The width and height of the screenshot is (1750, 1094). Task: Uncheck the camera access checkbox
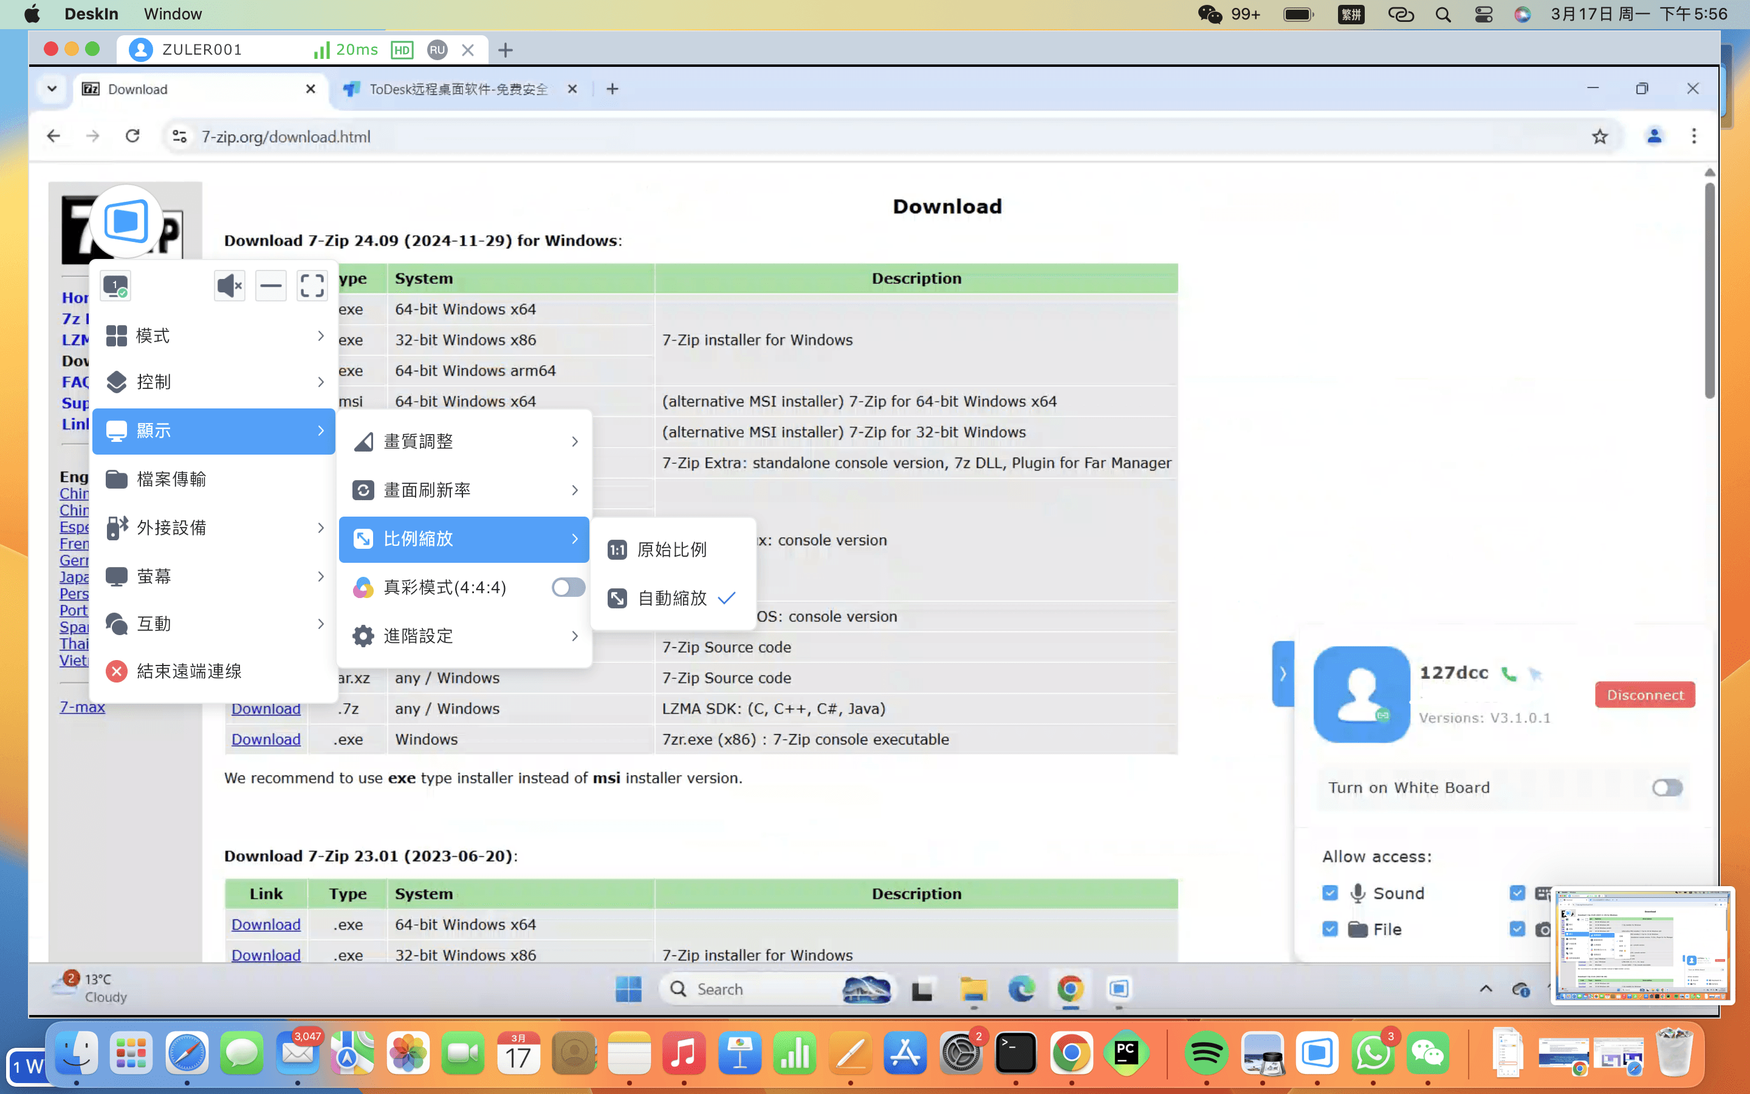pos(1517,929)
